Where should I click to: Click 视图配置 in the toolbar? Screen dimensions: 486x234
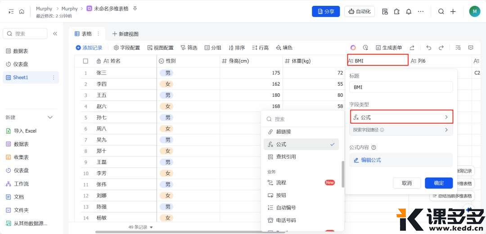click(160, 48)
